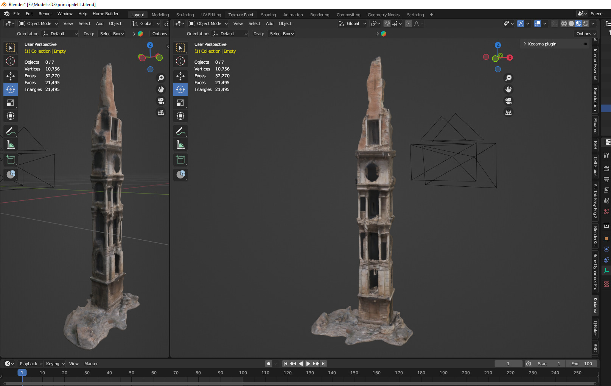Select the Rotate tool in right viewport
This screenshot has width=611, height=386.
180,89
